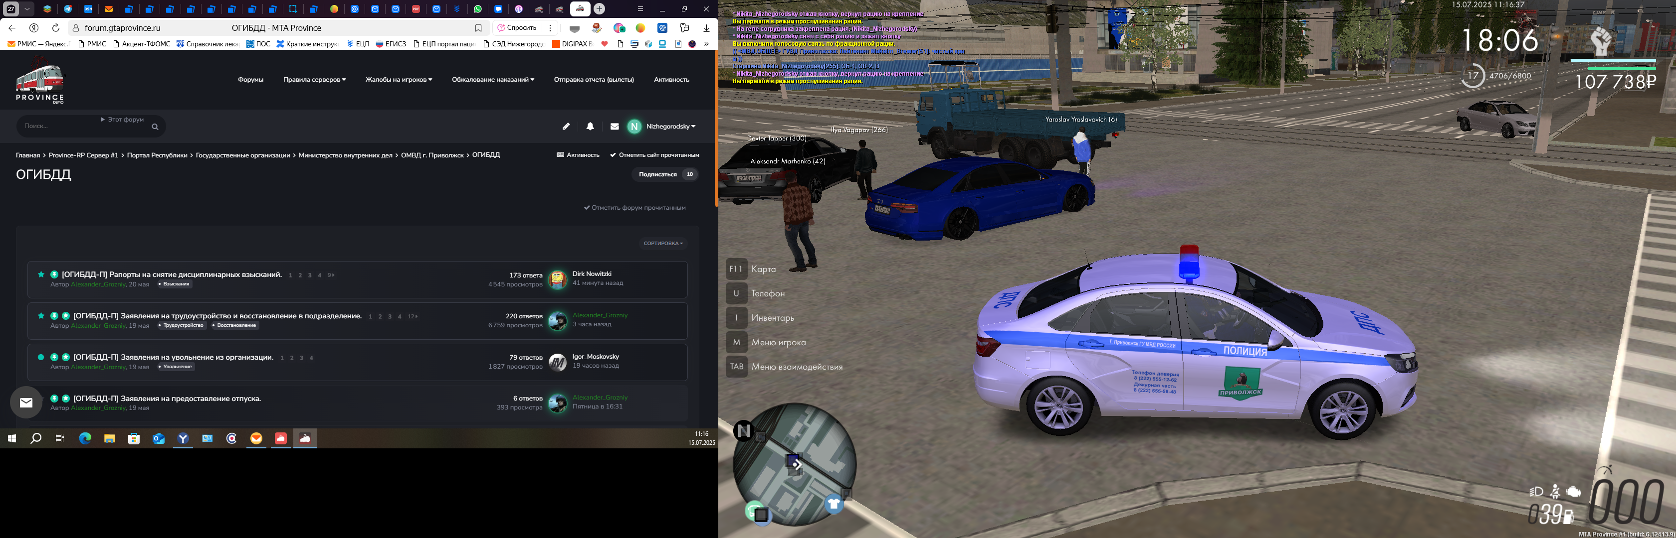1676x538 pixels.
Task: Click the Трудоустройство tag
Action: pos(181,325)
